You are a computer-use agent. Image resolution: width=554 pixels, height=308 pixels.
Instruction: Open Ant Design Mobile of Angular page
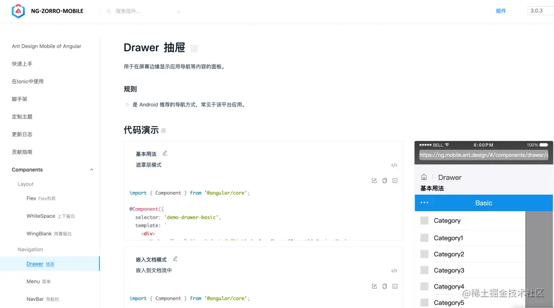pos(46,46)
